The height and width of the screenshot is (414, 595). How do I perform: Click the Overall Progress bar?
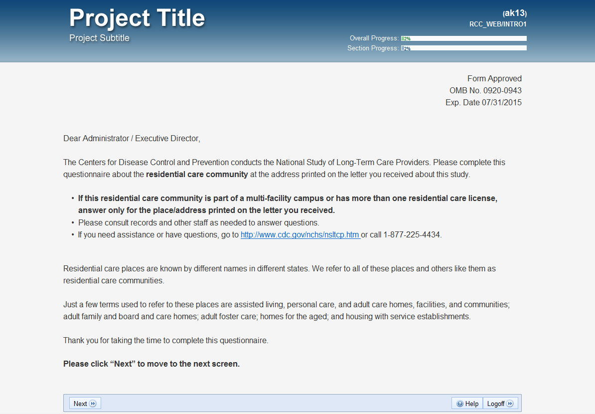click(463, 38)
